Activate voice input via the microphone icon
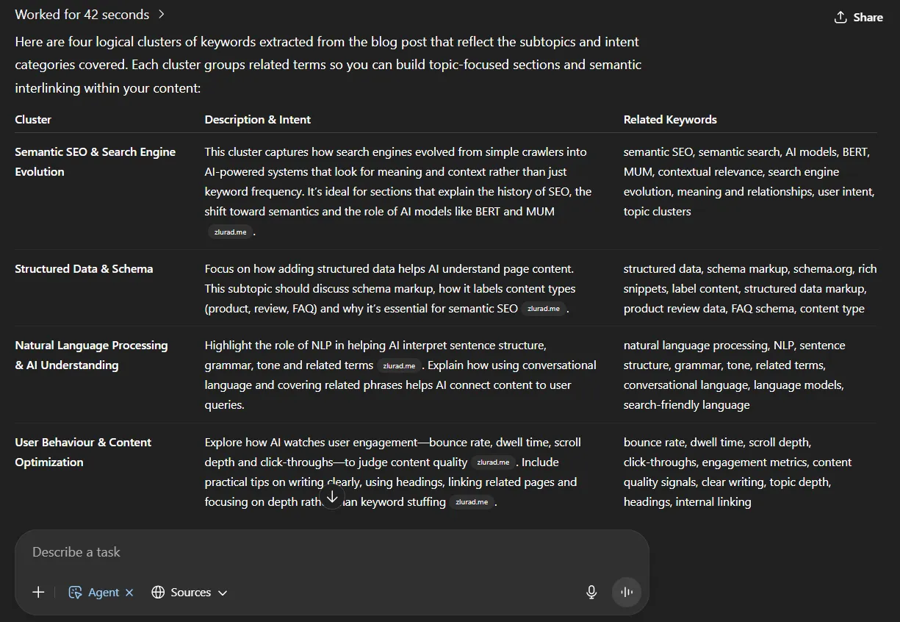900x622 pixels. tap(591, 592)
